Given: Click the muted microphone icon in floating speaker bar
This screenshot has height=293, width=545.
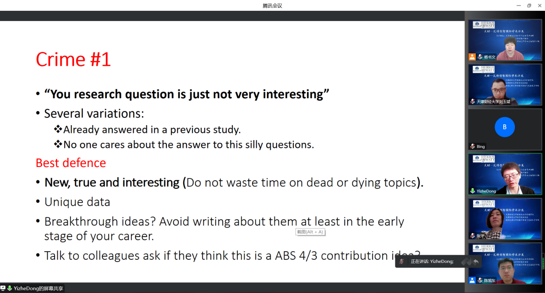Looking at the screenshot, I should pos(401,261).
